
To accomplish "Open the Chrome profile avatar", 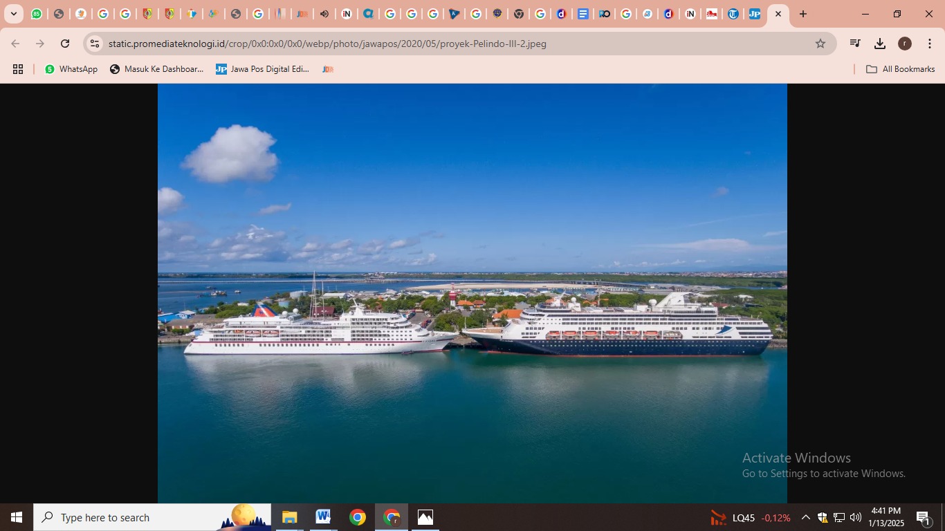I will (905, 44).
